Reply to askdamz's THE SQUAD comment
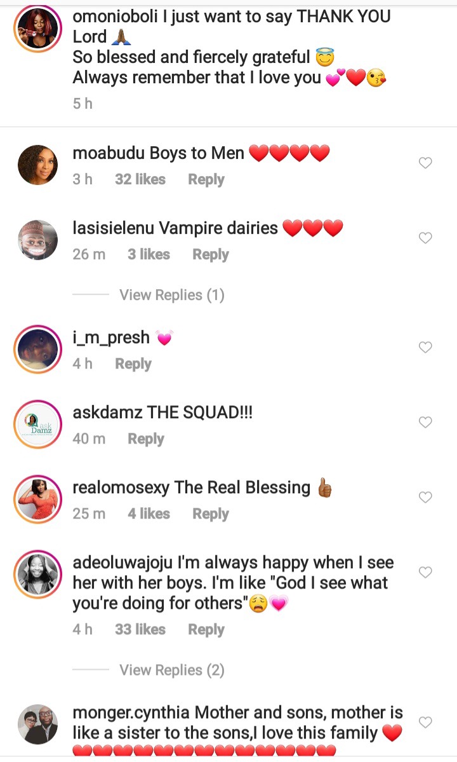The image size is (457, 762). tap(146, 439)
